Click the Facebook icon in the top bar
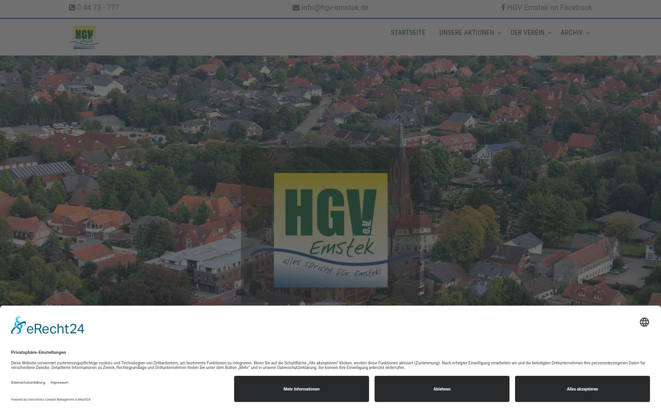661x413 pixels. pyautogui.click(x=503, y=8)
